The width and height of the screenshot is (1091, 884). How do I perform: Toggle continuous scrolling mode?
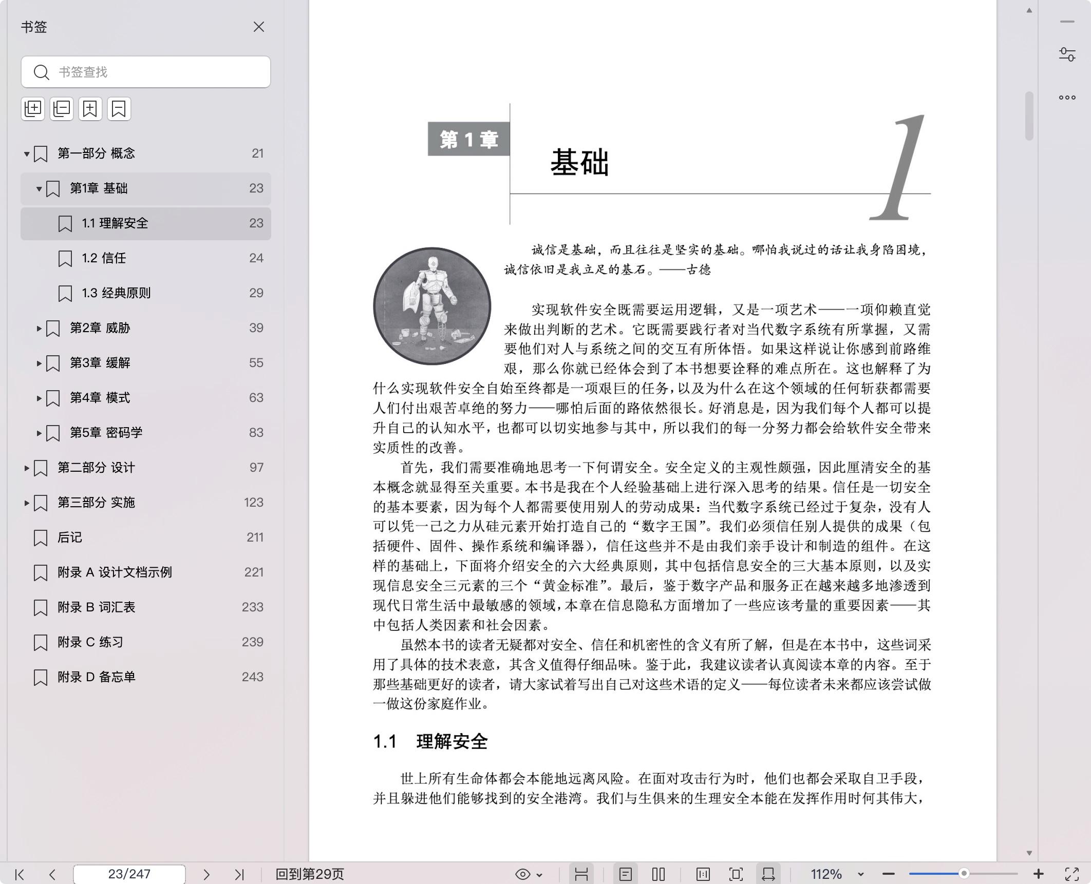click(x=581, y=874)
